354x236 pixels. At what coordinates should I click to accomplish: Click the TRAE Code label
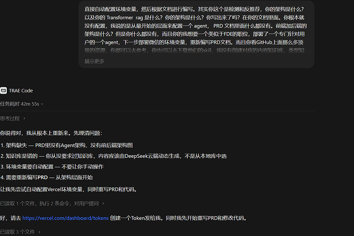[x=21, y=91]
